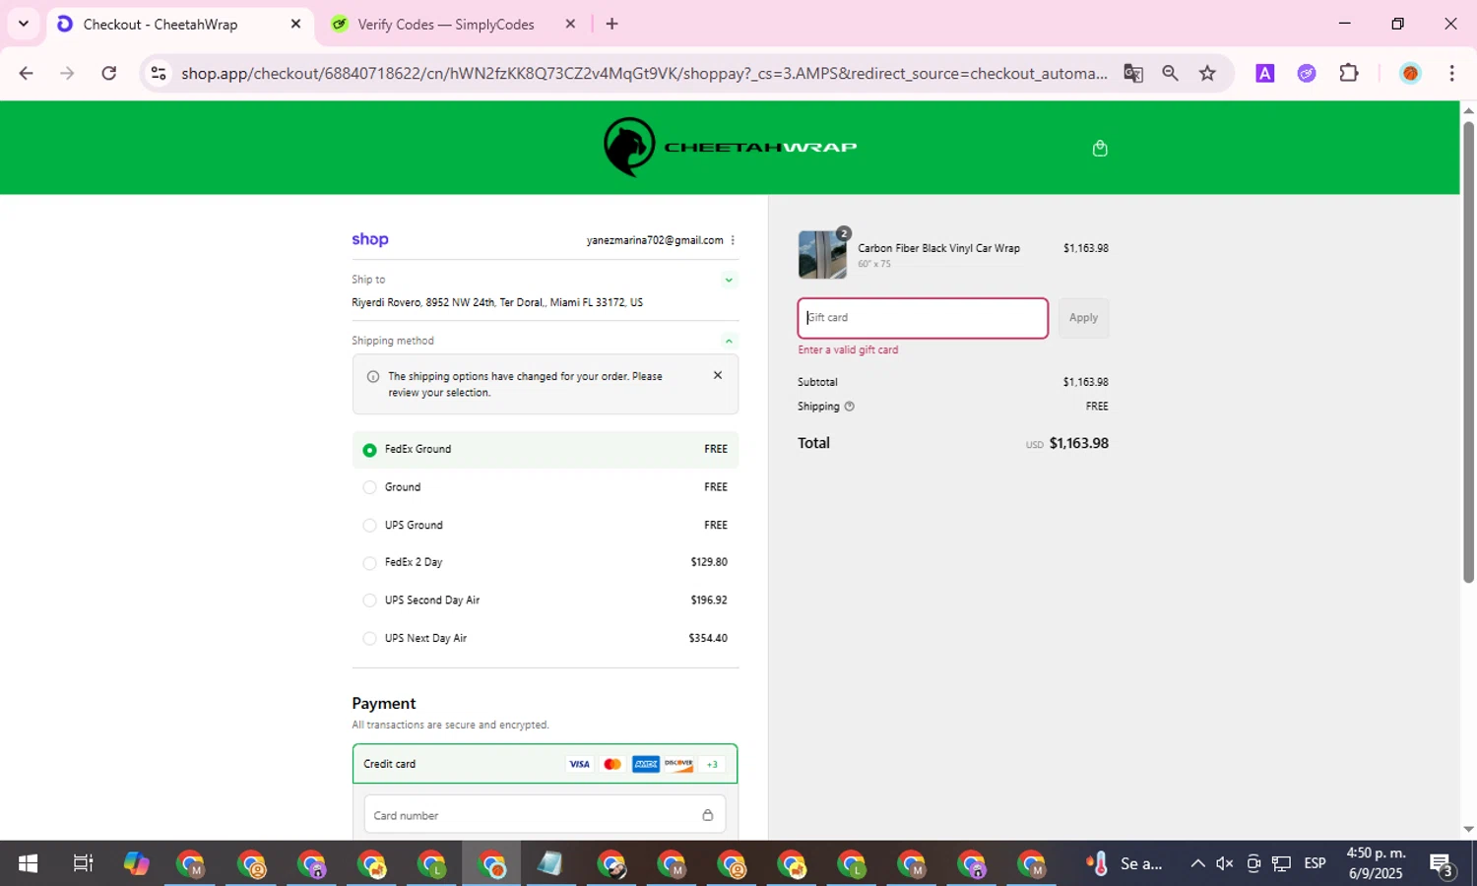
Task: Click the Shipping help question icon
Action: point(849,407)
